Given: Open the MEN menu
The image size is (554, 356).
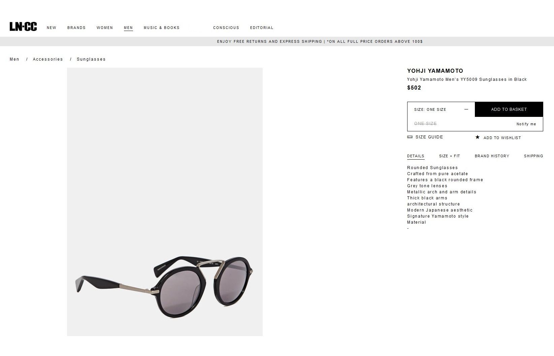Looking at the screenshot, I should tap(128, 28).
